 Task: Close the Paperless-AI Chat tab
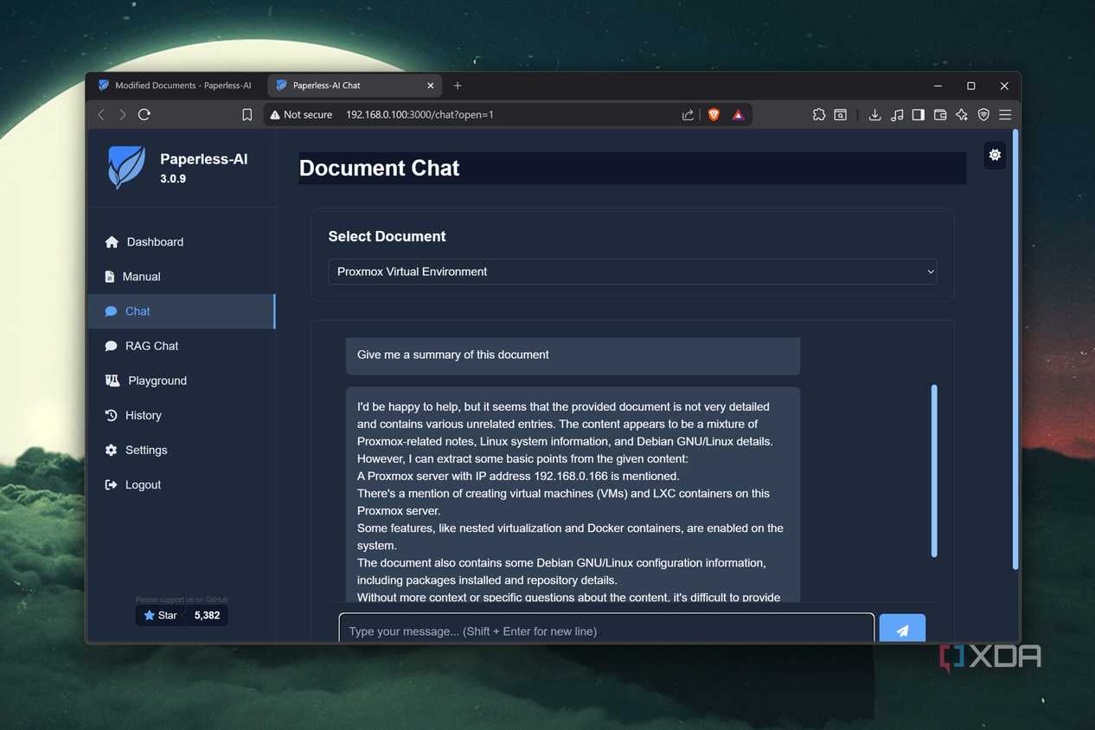point(431,86)
